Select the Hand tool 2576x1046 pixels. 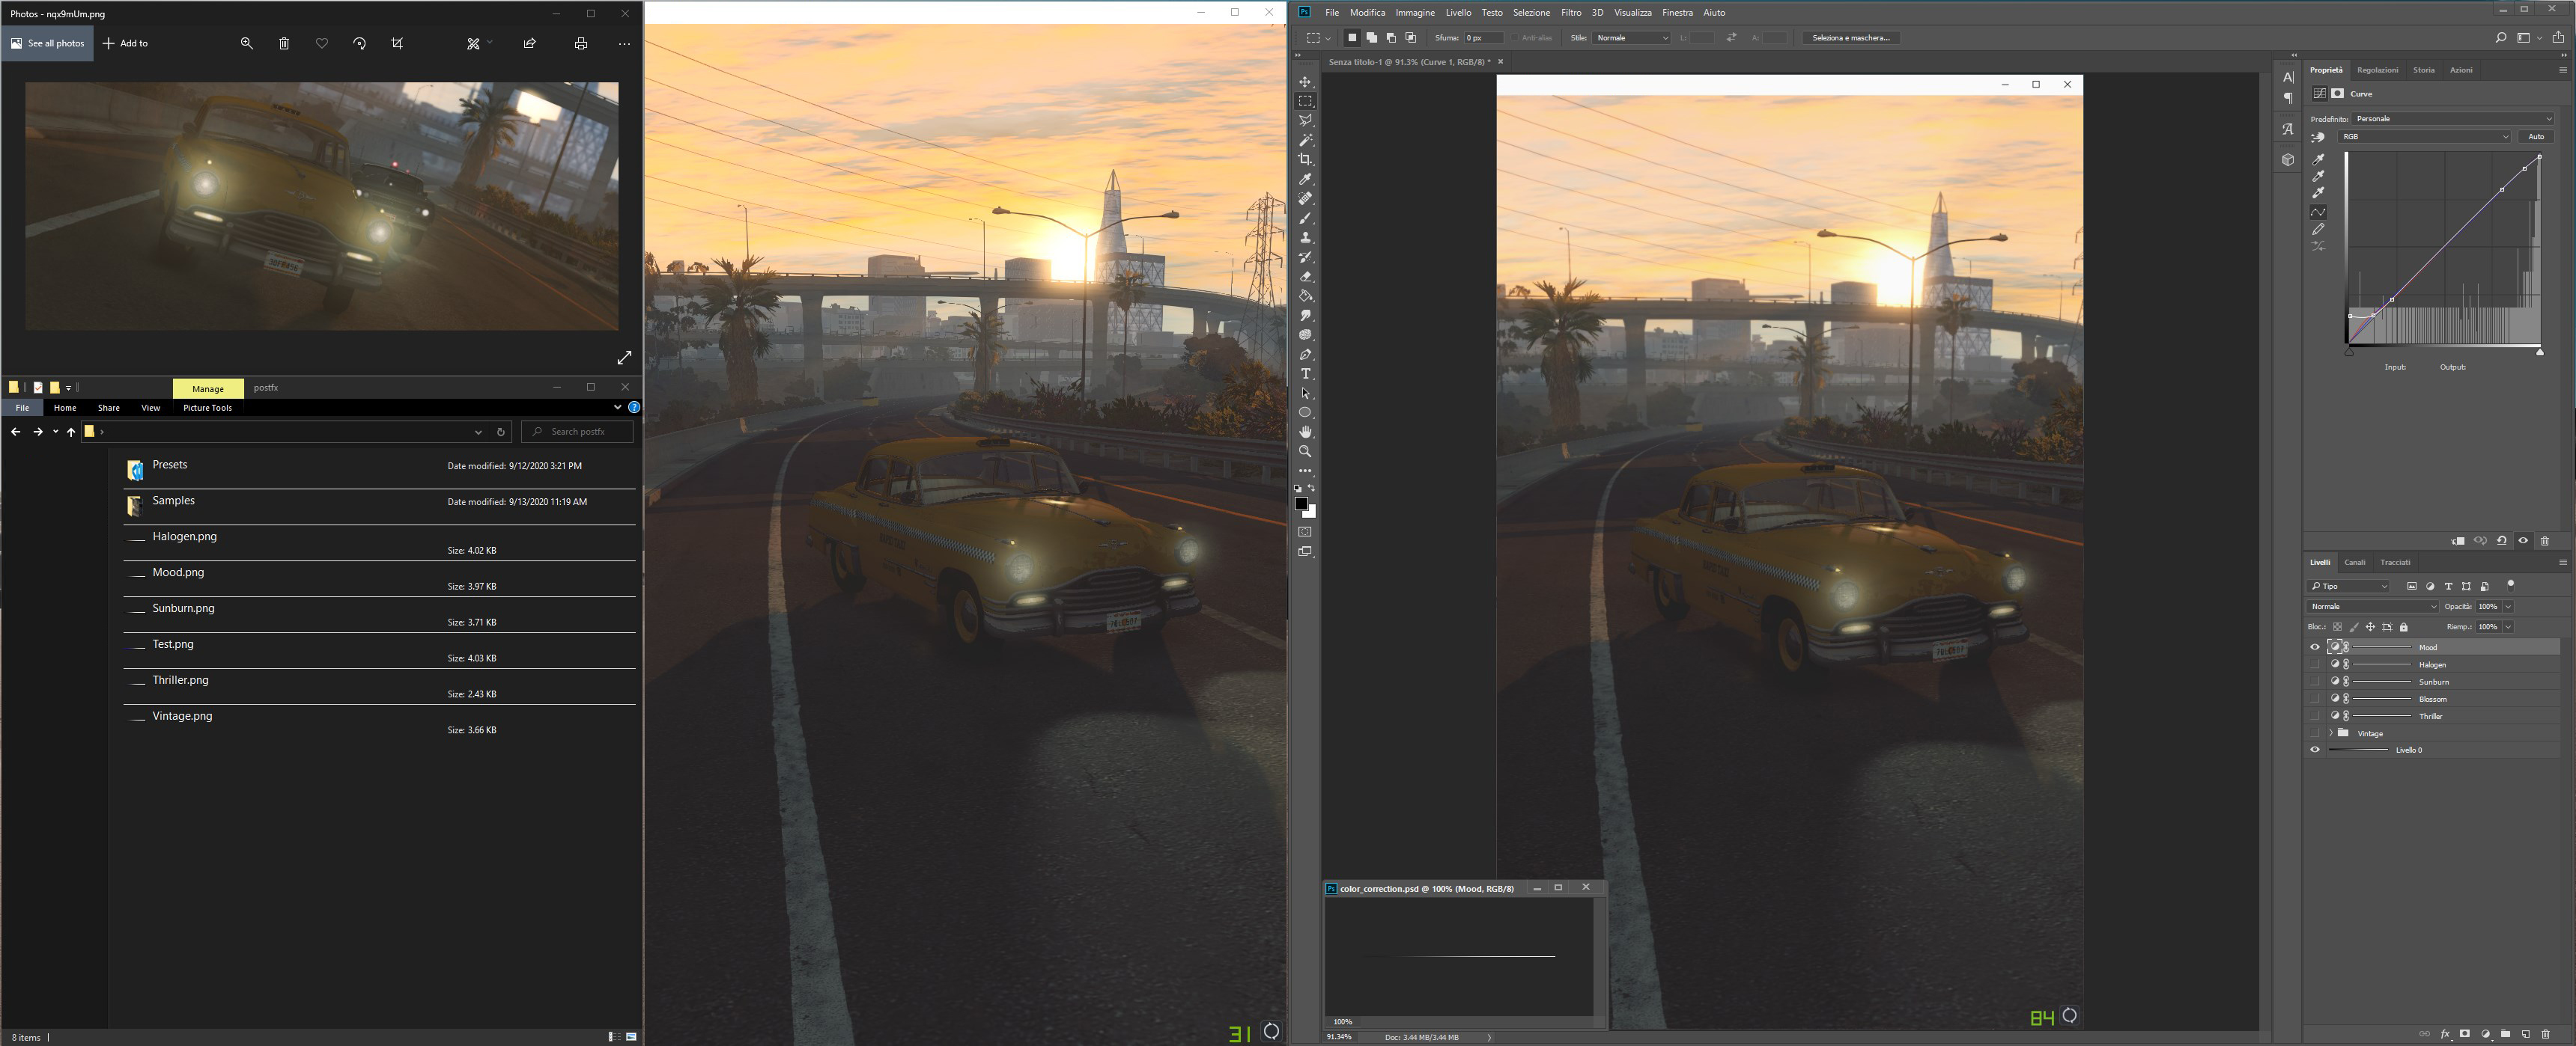1305,432
